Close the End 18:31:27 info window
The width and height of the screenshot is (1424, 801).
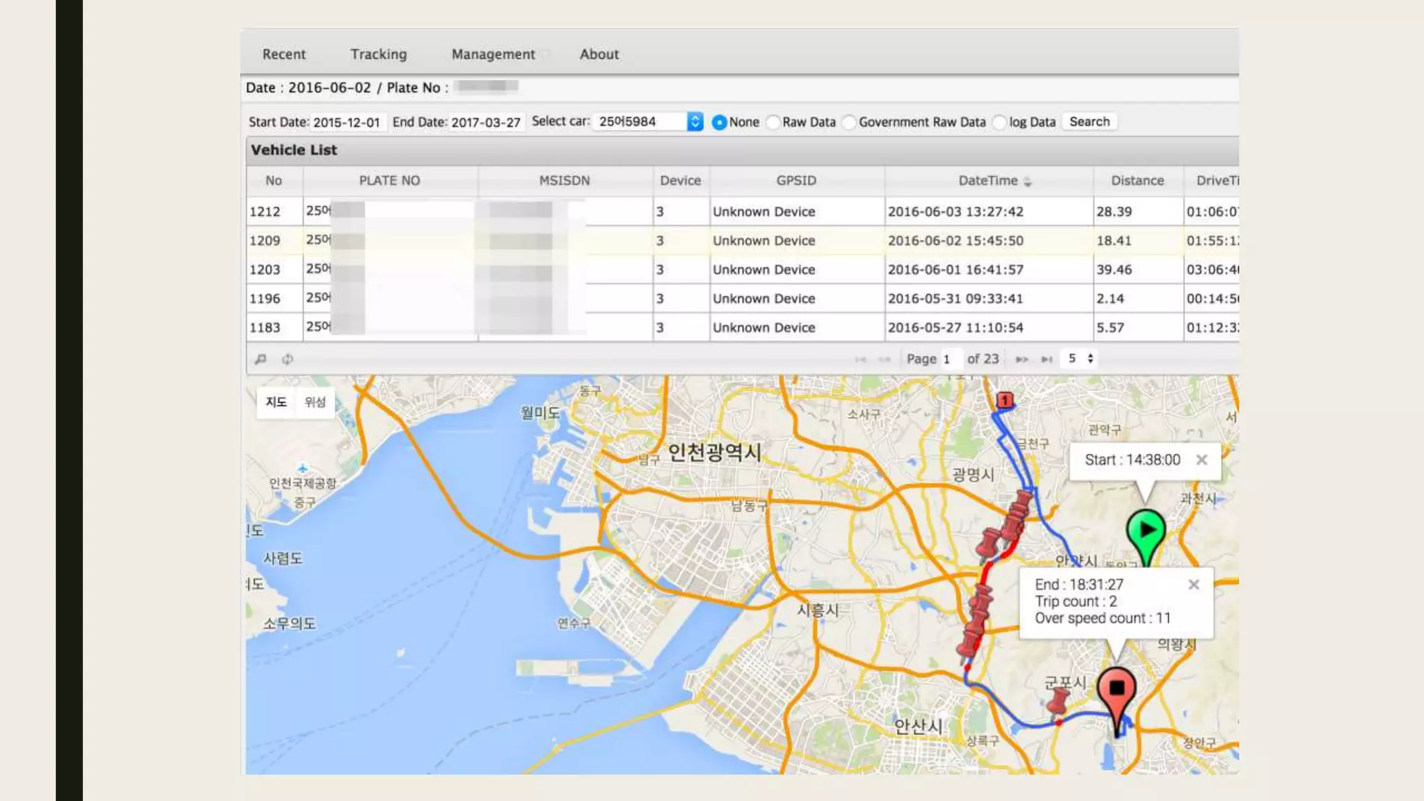pyautogui.click(x=1193, y=585)
